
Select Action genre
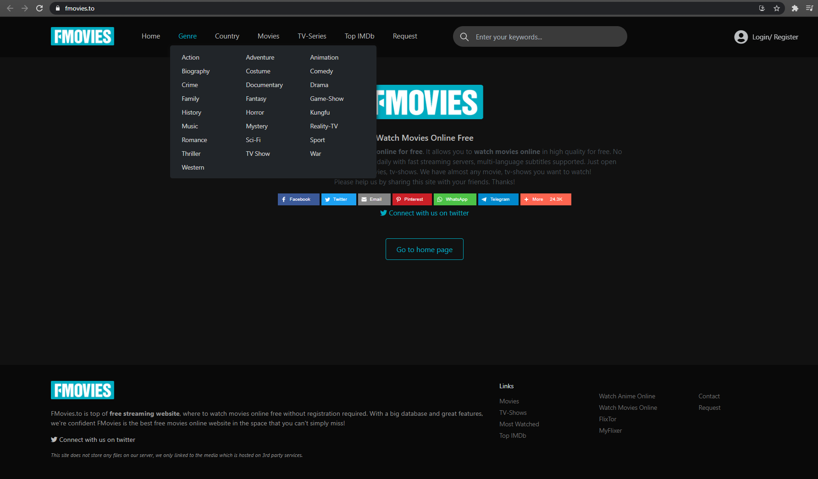[190, 57]
